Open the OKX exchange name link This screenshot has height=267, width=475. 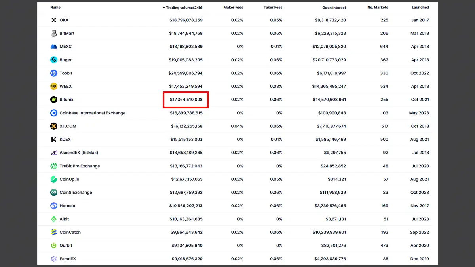(x=64, y=20)
